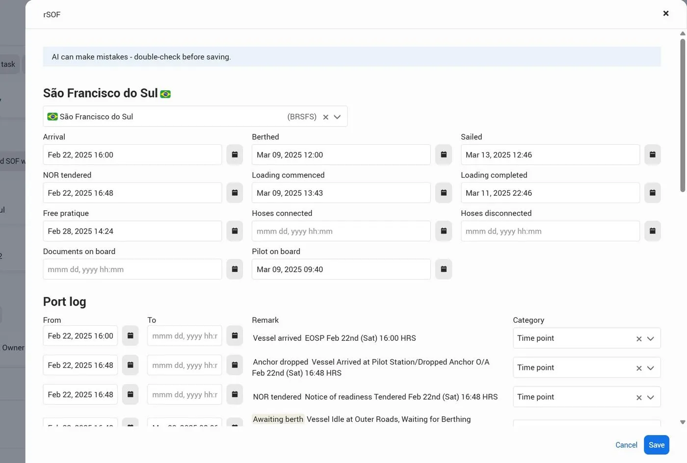This screenshot has width=687, height=463.
Task: Click the dialog vertical scrollbar thumb
Action: point(683,115)
